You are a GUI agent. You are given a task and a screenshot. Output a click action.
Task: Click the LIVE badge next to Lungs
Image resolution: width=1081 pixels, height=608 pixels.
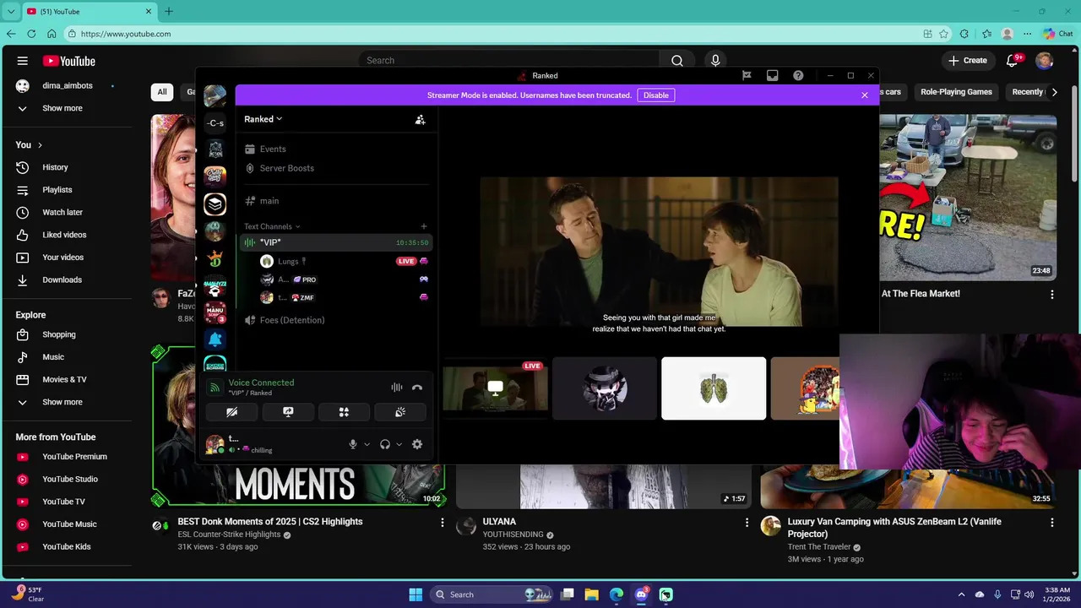(x=406, y=262)
